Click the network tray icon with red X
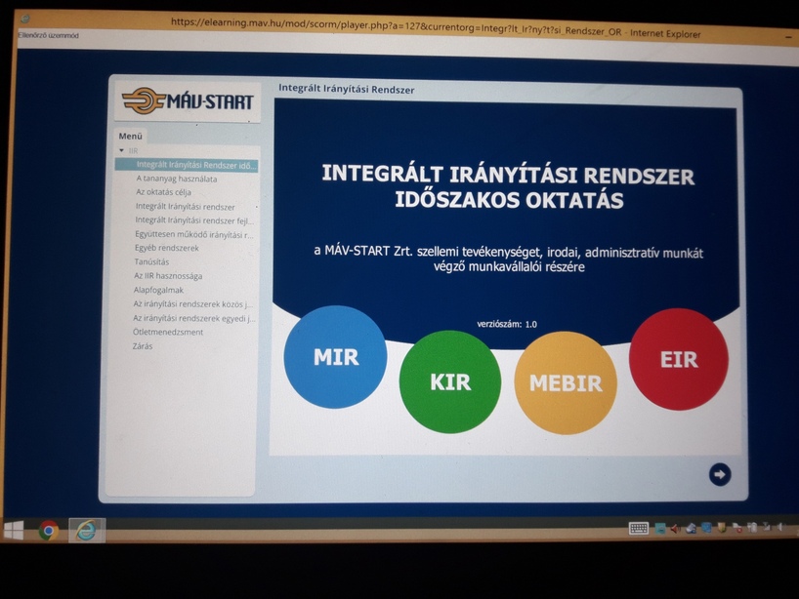 coord(736,528)
